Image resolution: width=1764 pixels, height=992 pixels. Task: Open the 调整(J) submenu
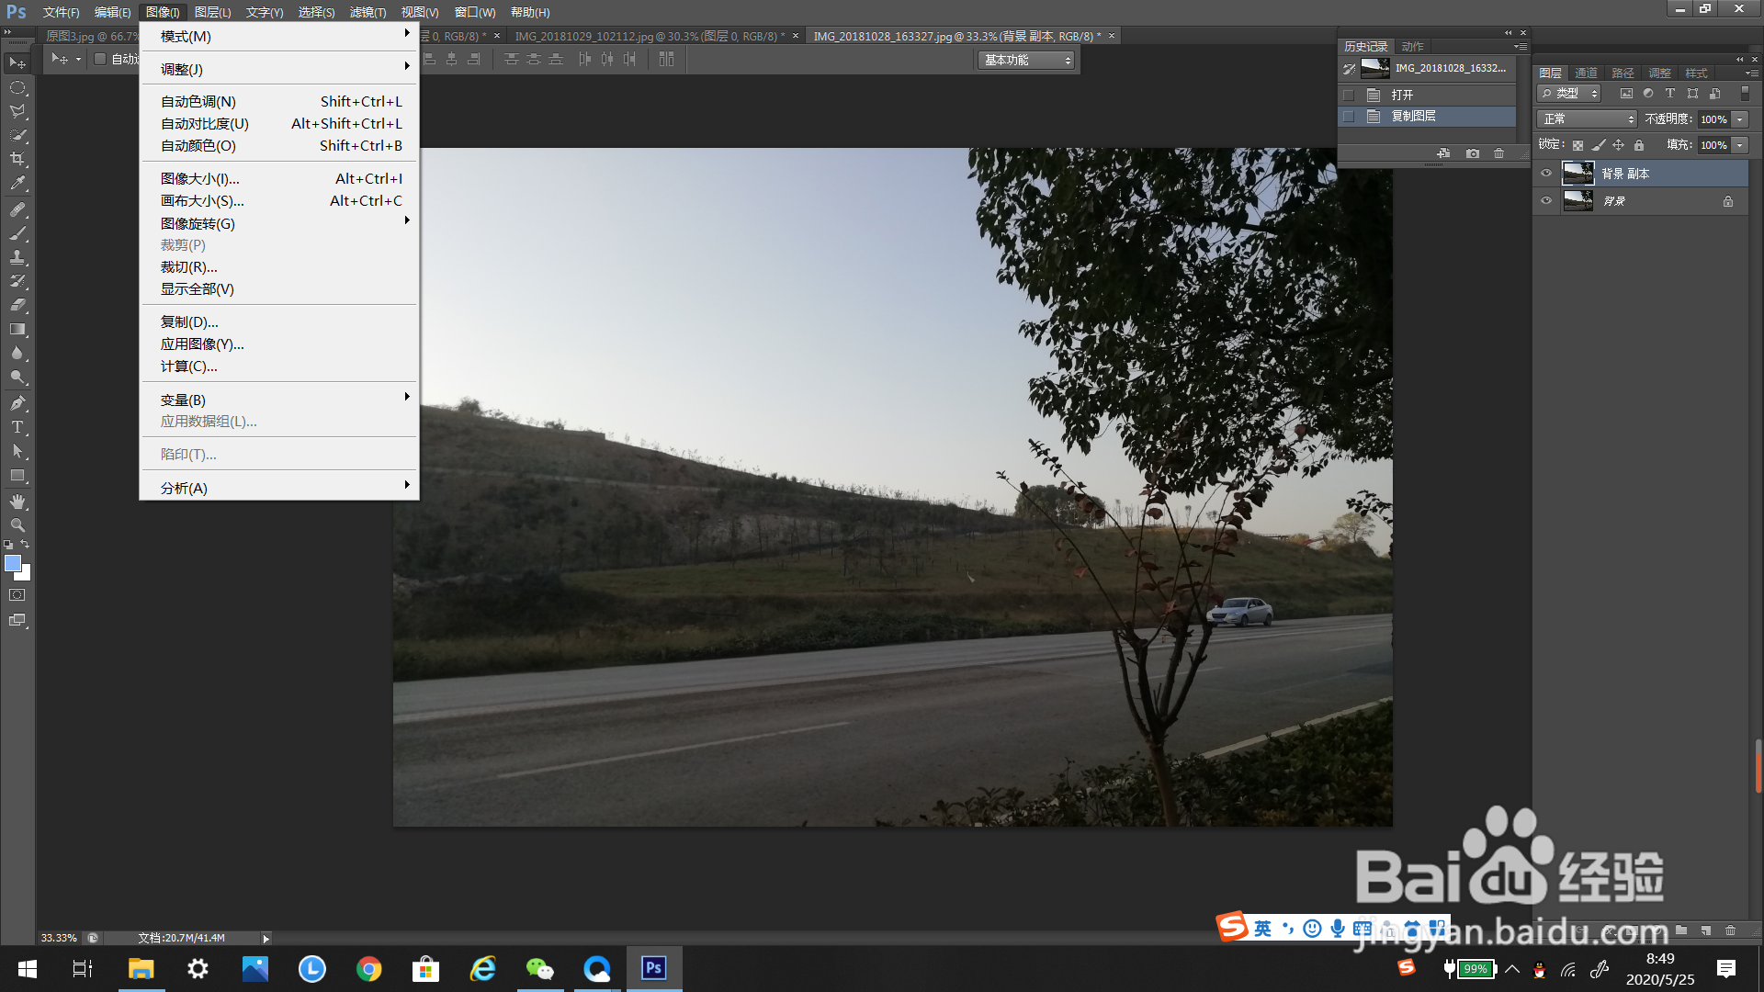click(x=182, y=69)
